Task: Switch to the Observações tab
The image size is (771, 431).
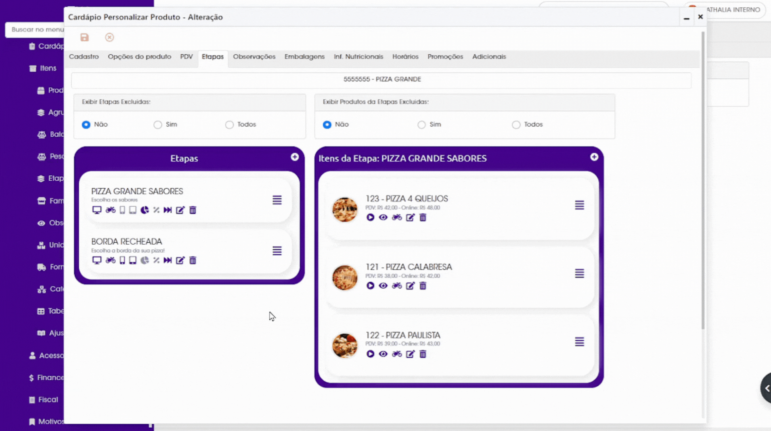Action: tap(254, 57)
